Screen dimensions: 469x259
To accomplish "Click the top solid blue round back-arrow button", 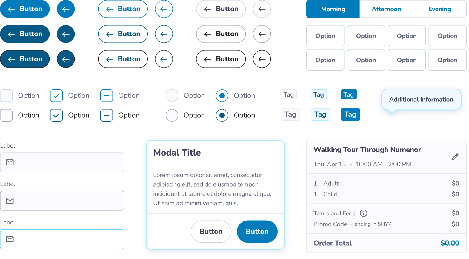I will [66, 9].
